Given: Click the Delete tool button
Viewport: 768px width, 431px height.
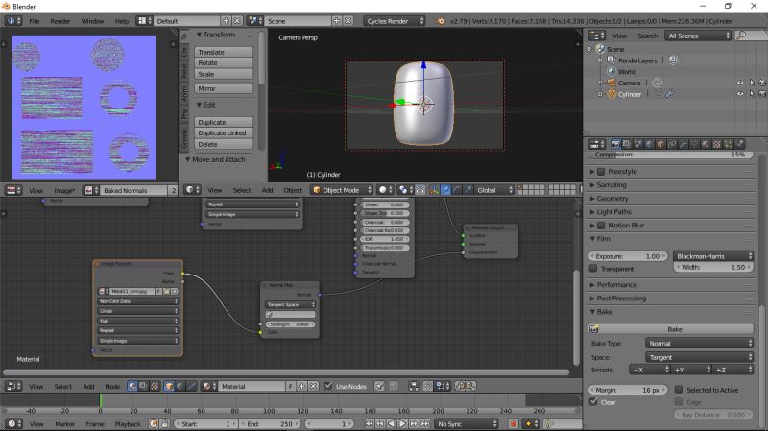Looking at the screenshot, I should coord(224,145).
